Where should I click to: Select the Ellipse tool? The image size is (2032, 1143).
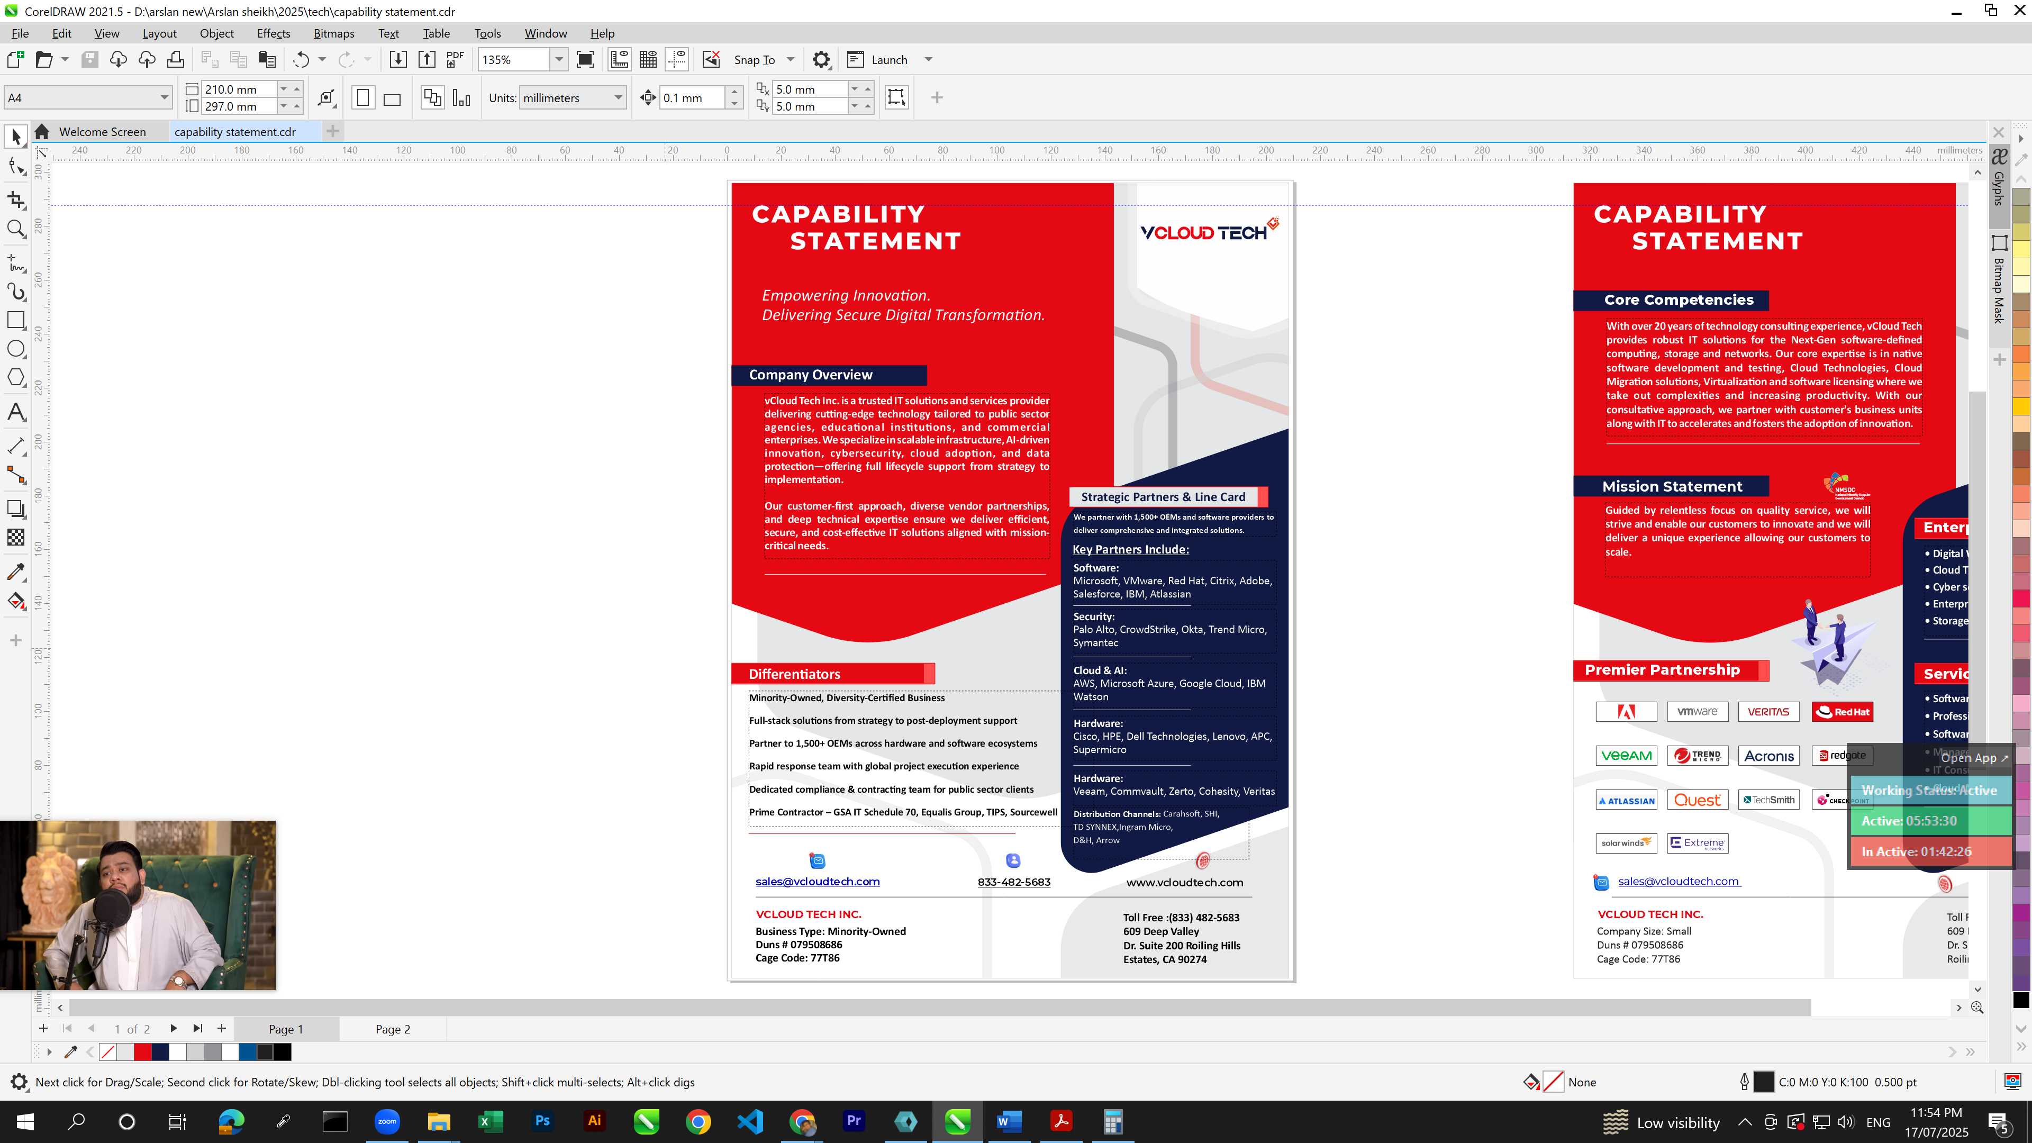[16, 349]
